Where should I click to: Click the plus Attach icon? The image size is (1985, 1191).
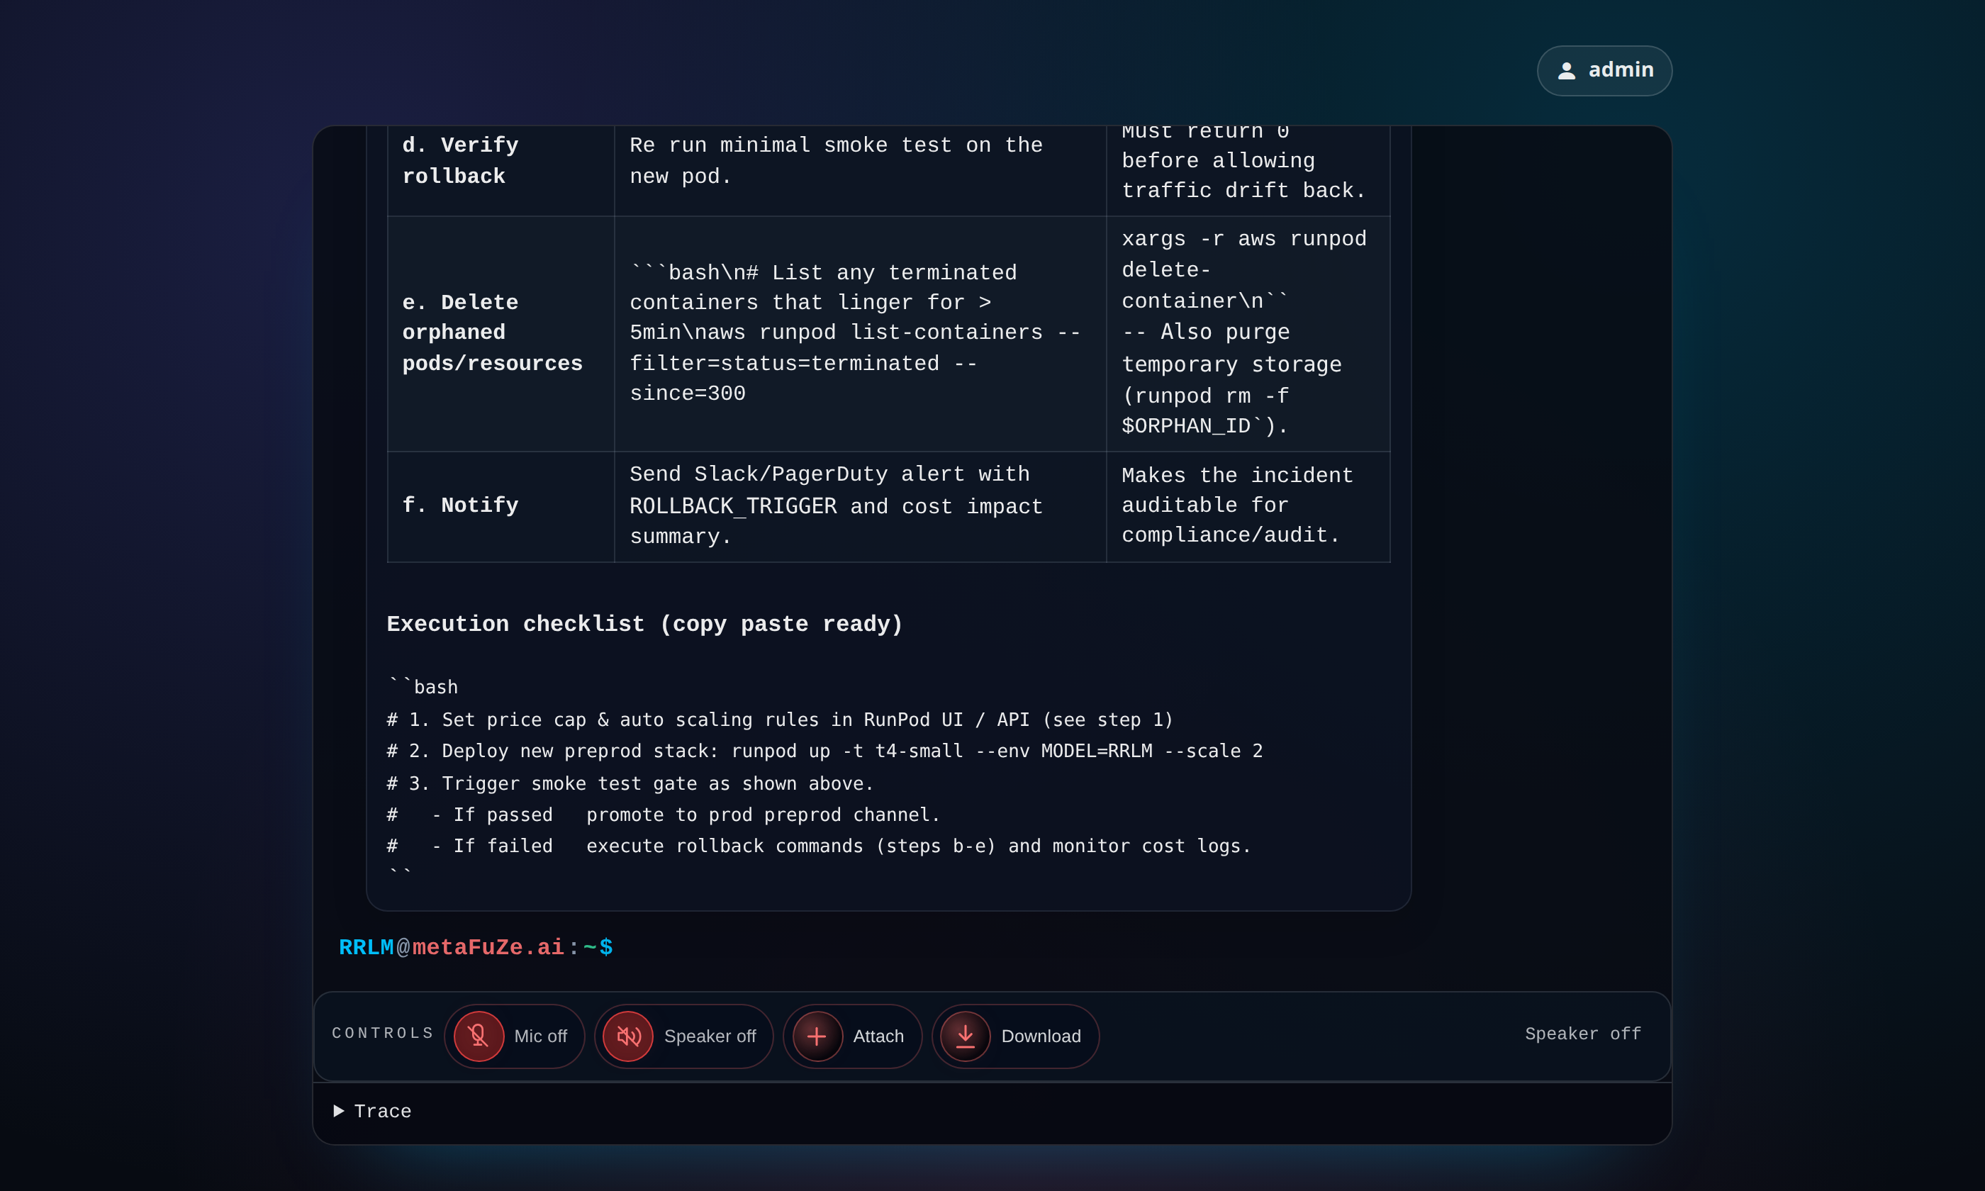tap(817, 1036)
